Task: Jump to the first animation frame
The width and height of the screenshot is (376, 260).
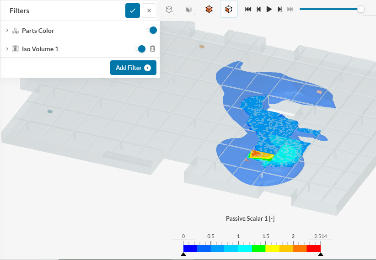Action: click(x=248, y=9)
